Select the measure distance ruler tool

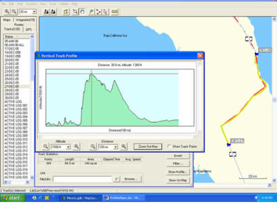click(115, 12)
